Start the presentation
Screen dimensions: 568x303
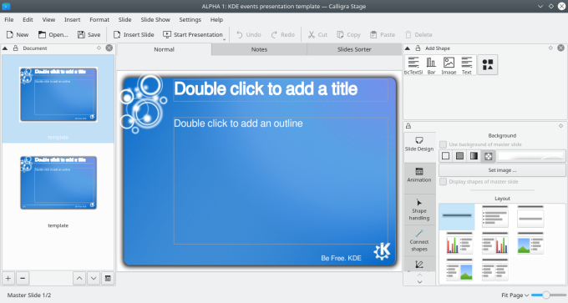tap(192, 35)
